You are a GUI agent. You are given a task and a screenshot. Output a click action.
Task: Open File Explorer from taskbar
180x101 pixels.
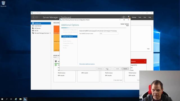coord(21,99)
